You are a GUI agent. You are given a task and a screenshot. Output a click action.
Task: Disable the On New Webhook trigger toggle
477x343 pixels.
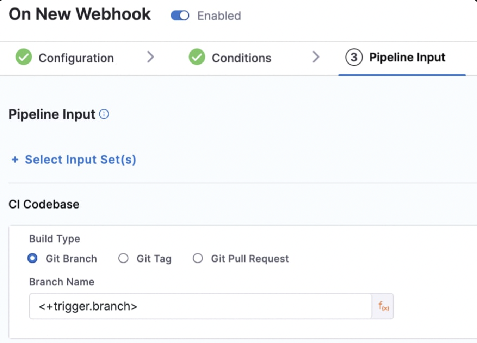(180, 16)
